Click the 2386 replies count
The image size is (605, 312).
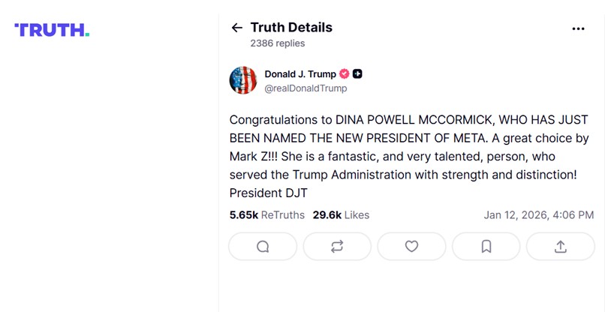(x=278, y=43)
